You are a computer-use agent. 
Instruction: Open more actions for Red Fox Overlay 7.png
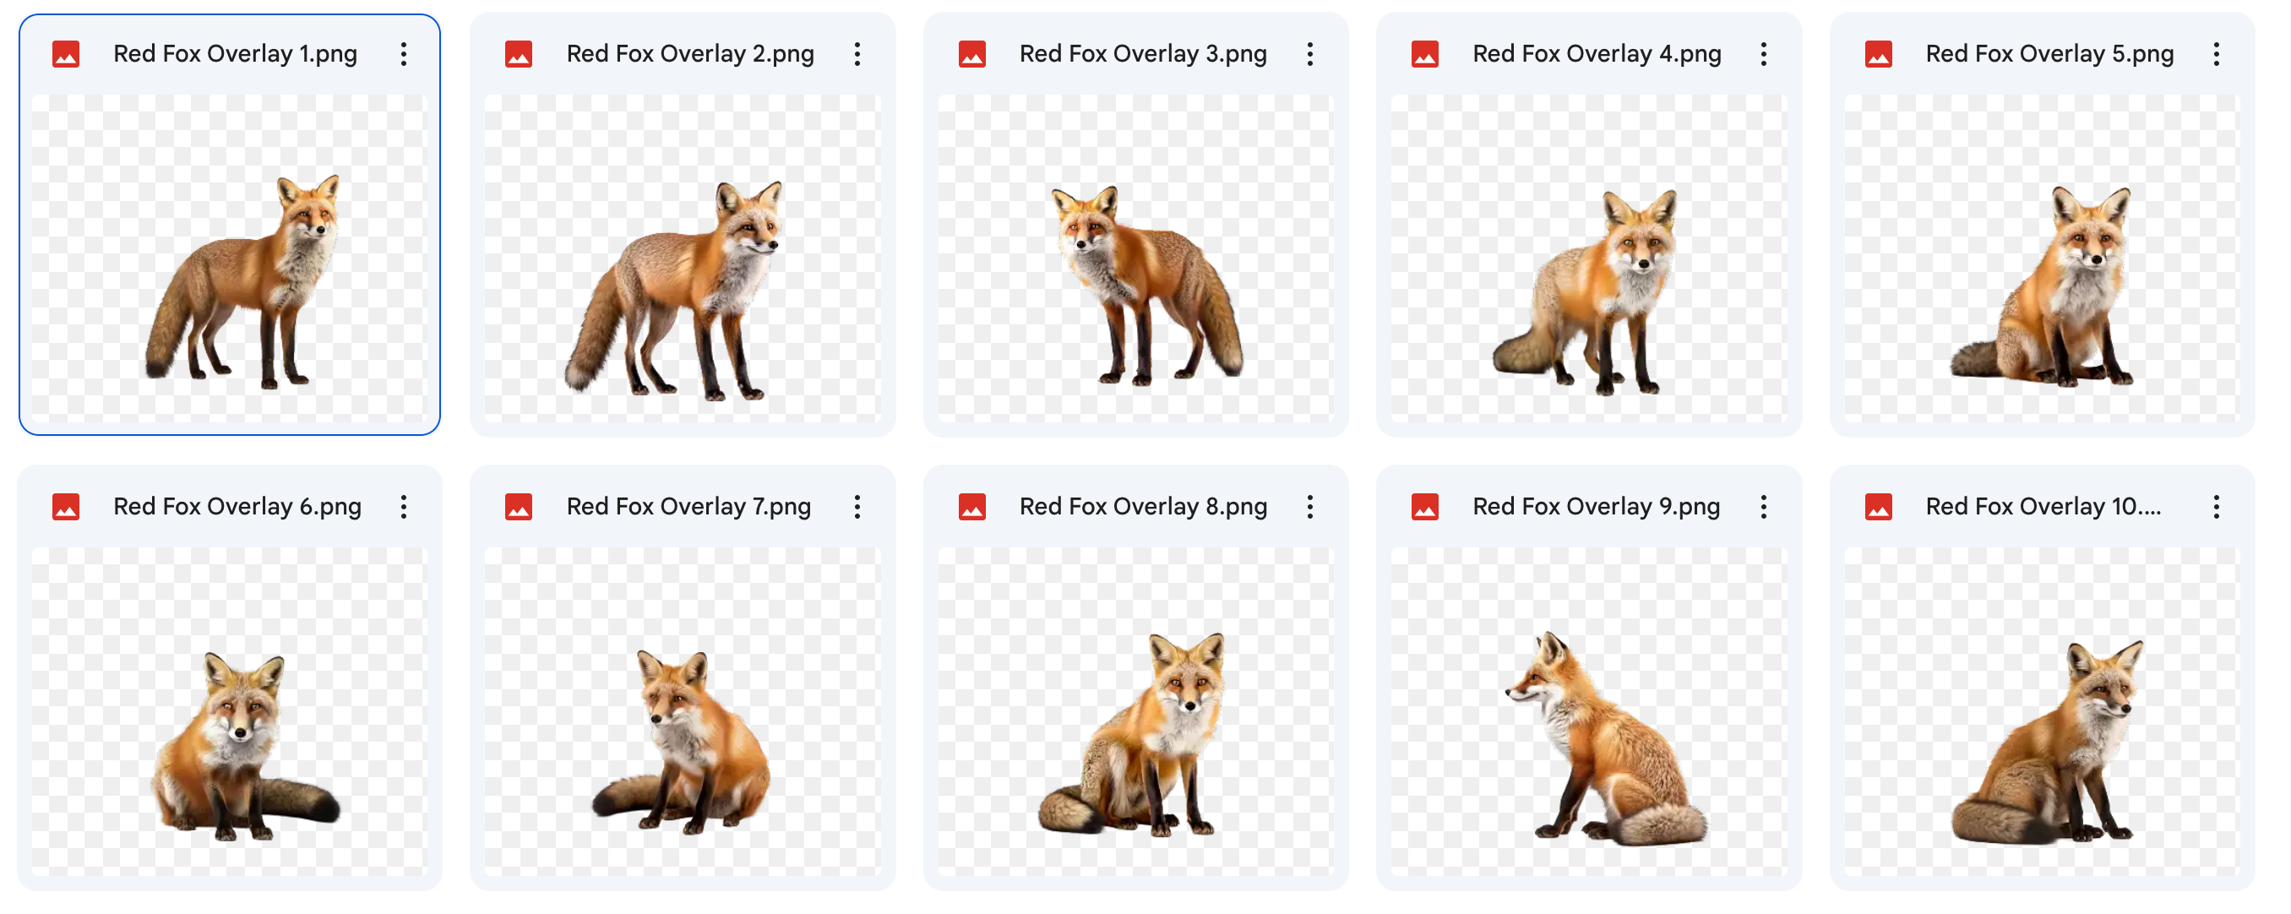click(857, 507)
